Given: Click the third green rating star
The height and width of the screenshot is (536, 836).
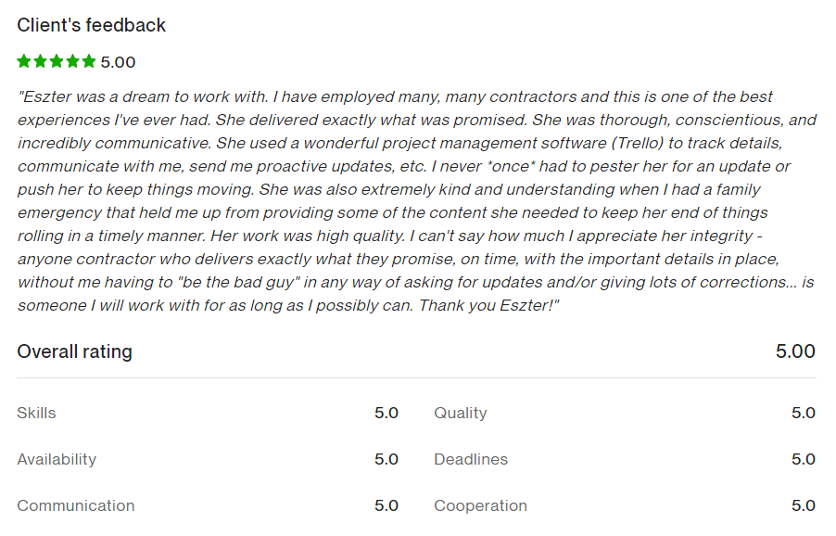Looking at the screenshot, I should click(57, 61).
